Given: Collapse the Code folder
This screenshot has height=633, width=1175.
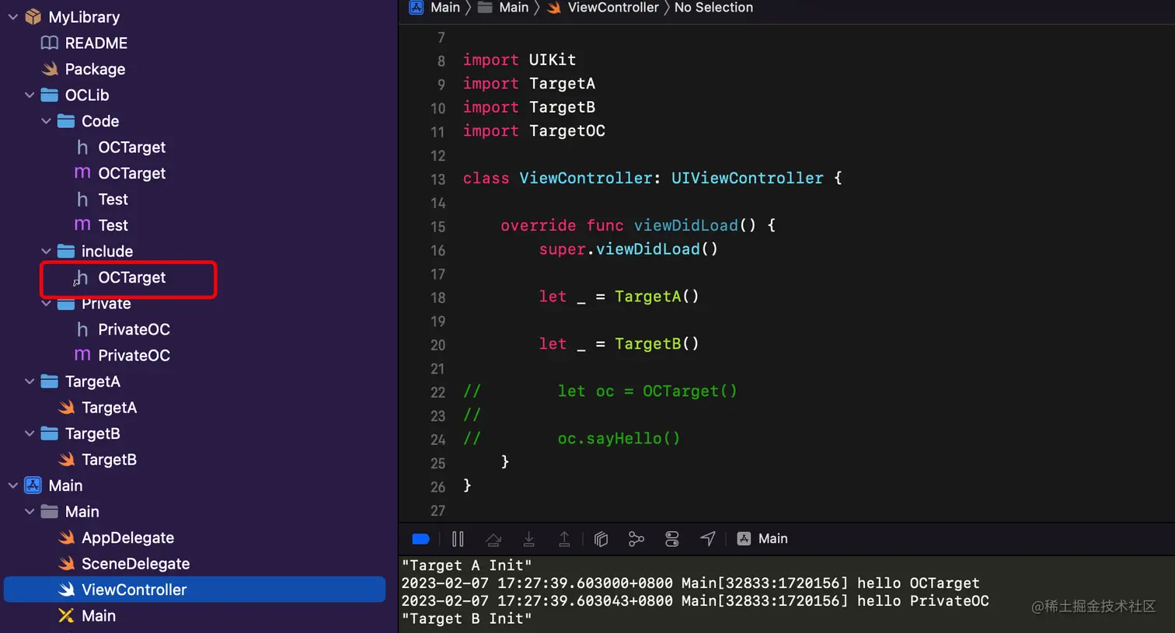Looking at the screenshot, I should click(x=46, y=121).
